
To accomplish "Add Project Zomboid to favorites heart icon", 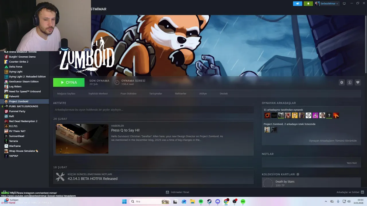I will [x=358, y=82].
